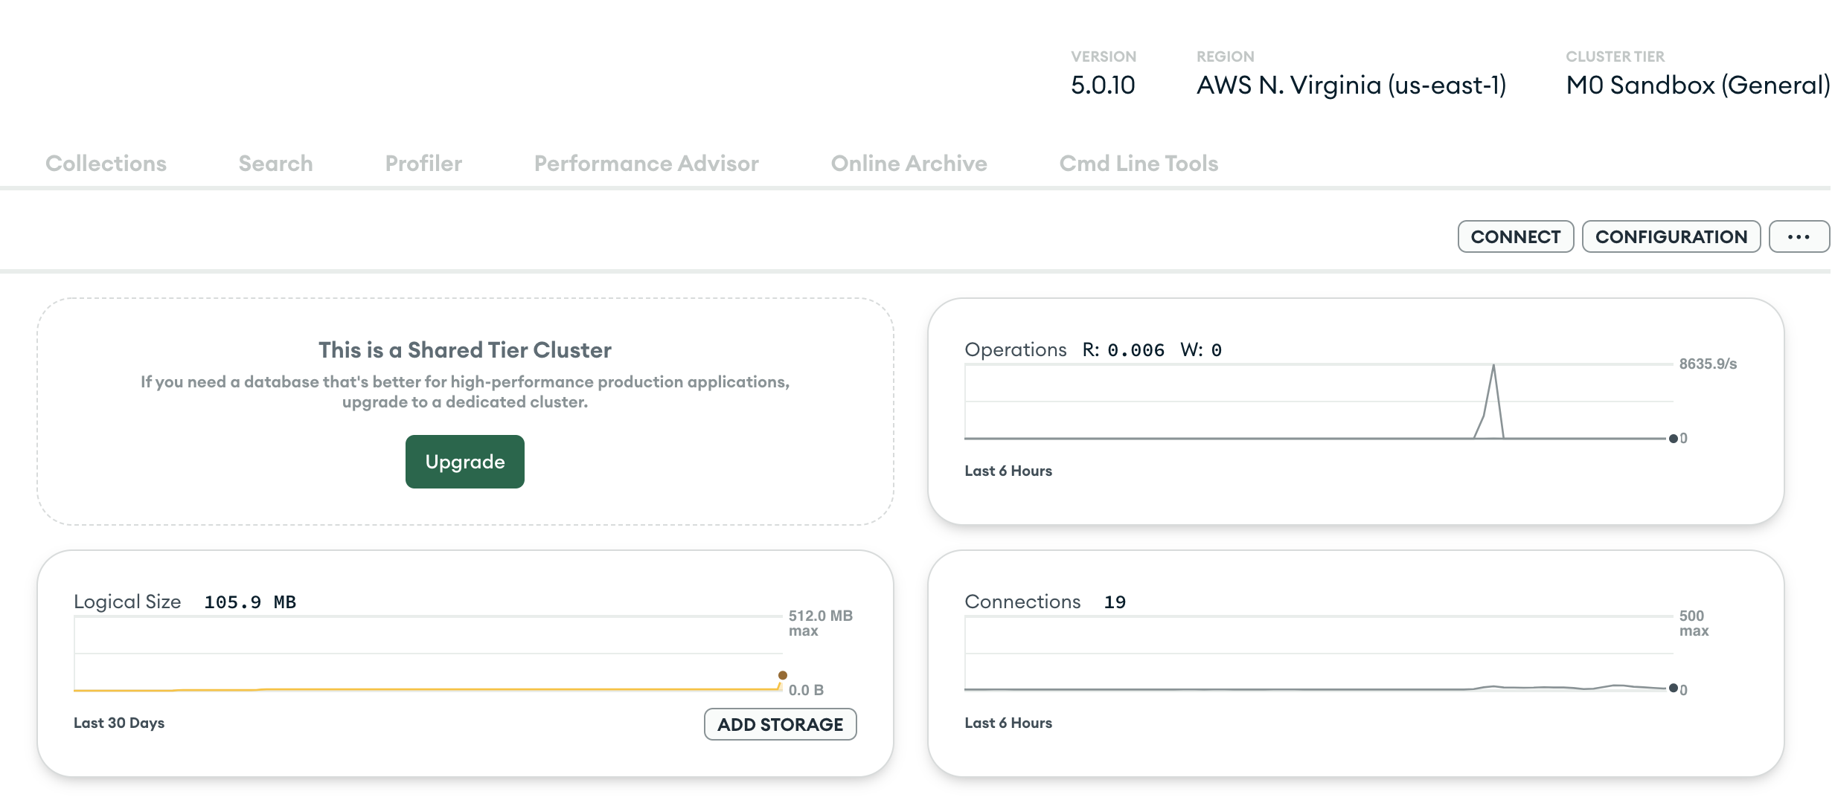Open the three-dots more options menu
Image resolution: width=1835 pixels, height=803 pixels.
click(x=1798, y=236)
